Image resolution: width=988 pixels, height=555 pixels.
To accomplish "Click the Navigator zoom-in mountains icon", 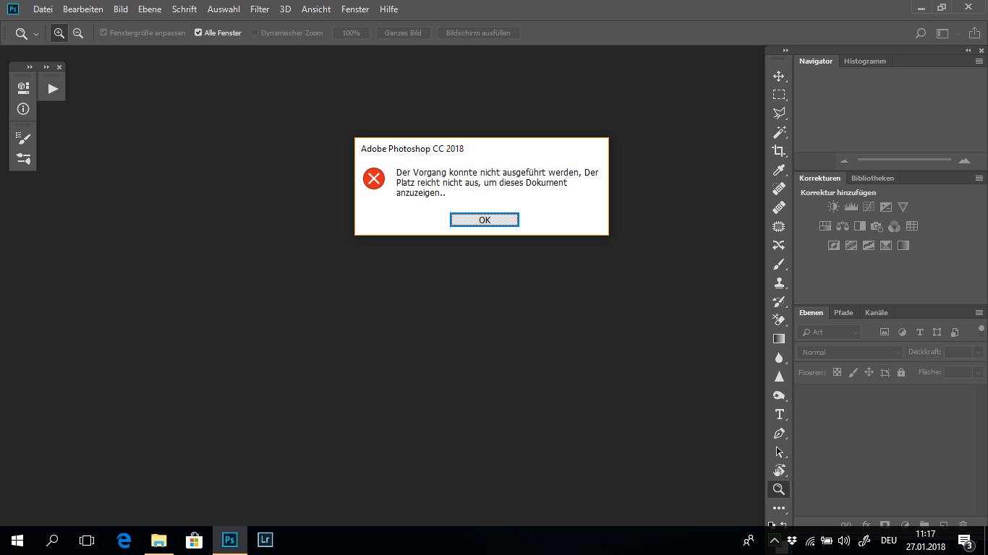I will pos(963,160).
